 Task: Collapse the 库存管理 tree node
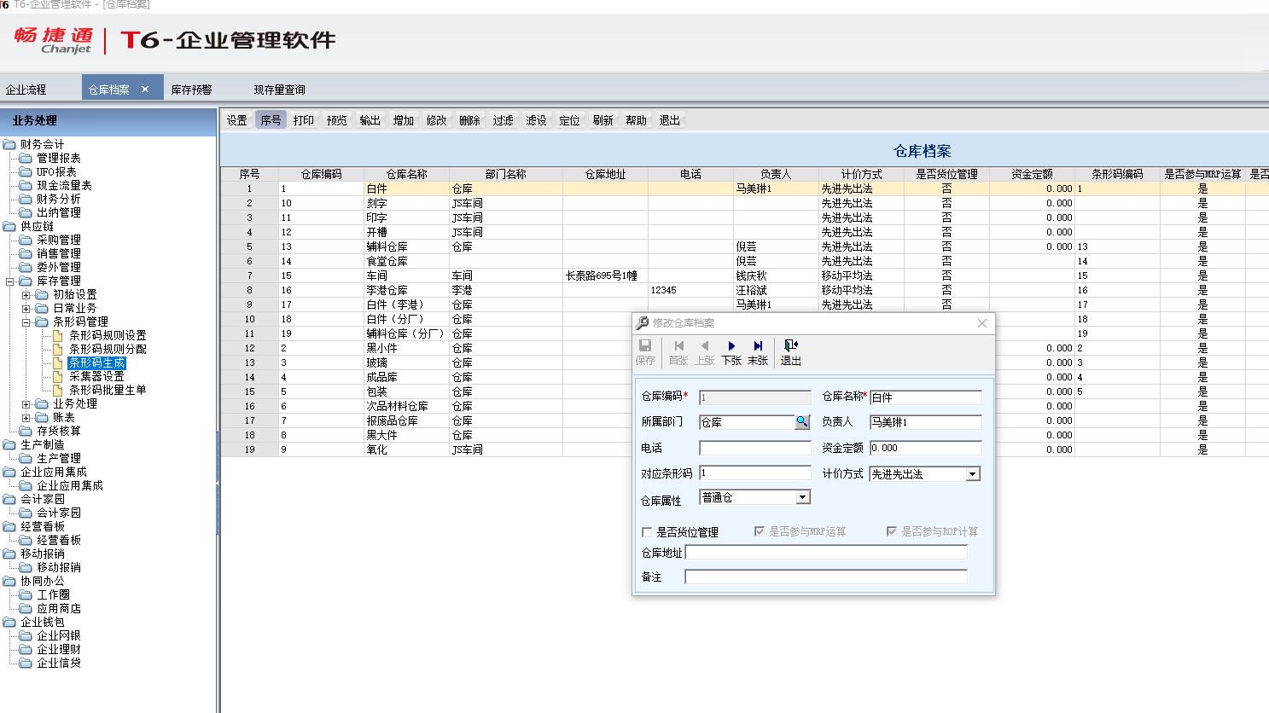click(10, 281)
